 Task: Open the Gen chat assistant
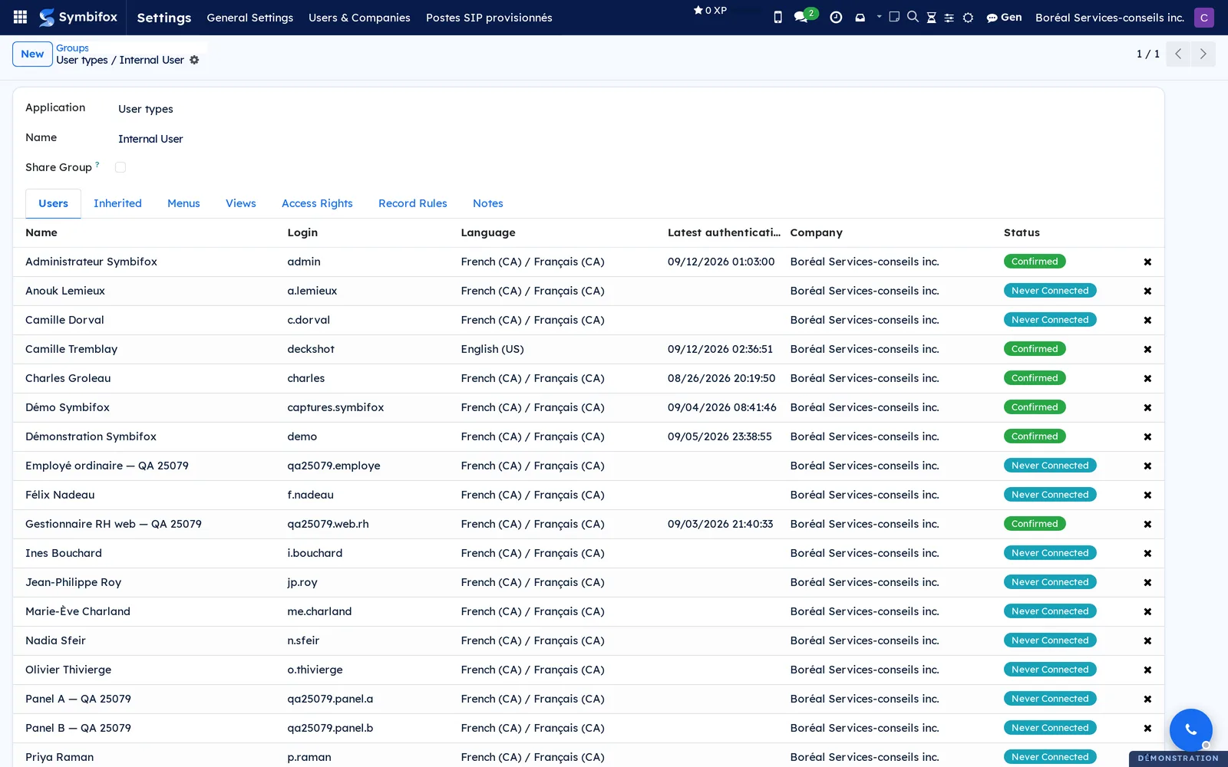[1004, 17]
